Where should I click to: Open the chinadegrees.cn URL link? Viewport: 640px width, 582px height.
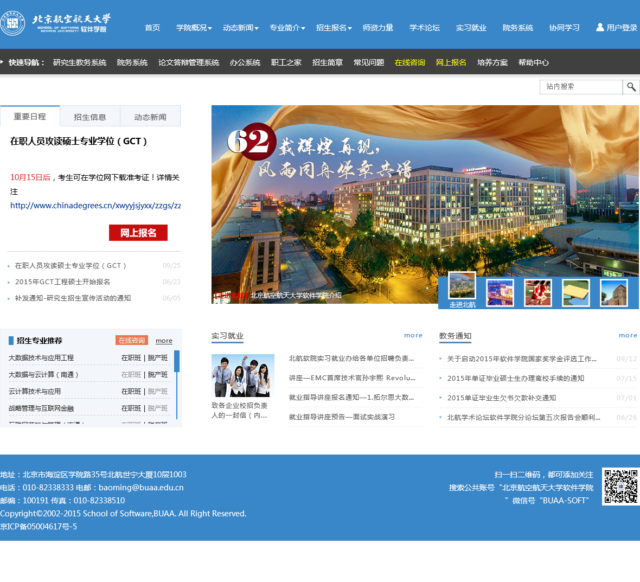pos(95,206)
